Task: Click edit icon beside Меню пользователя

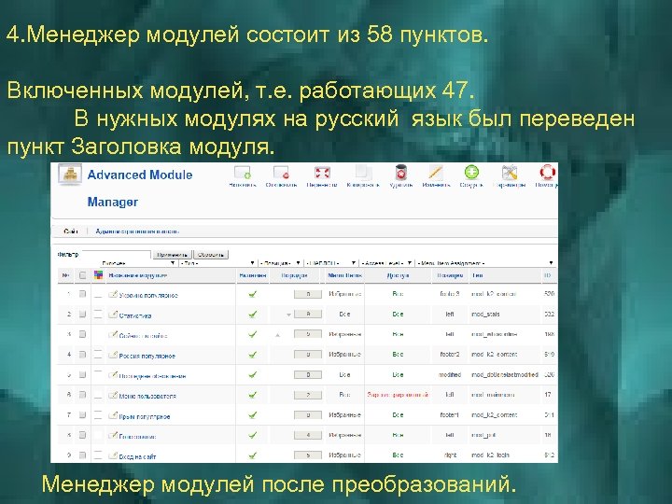Action: (x=113, y=395)
